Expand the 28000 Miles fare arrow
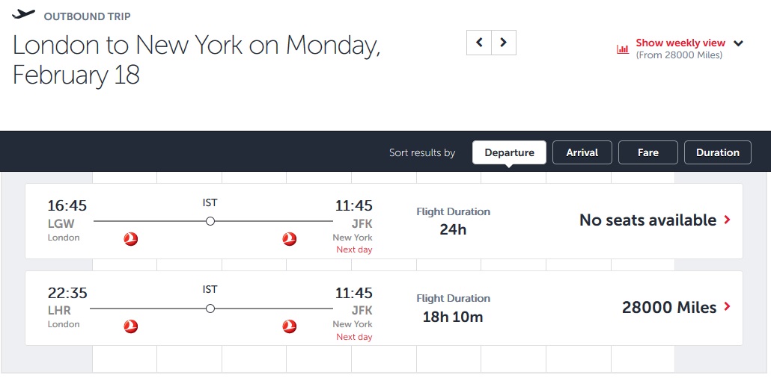 726,307
